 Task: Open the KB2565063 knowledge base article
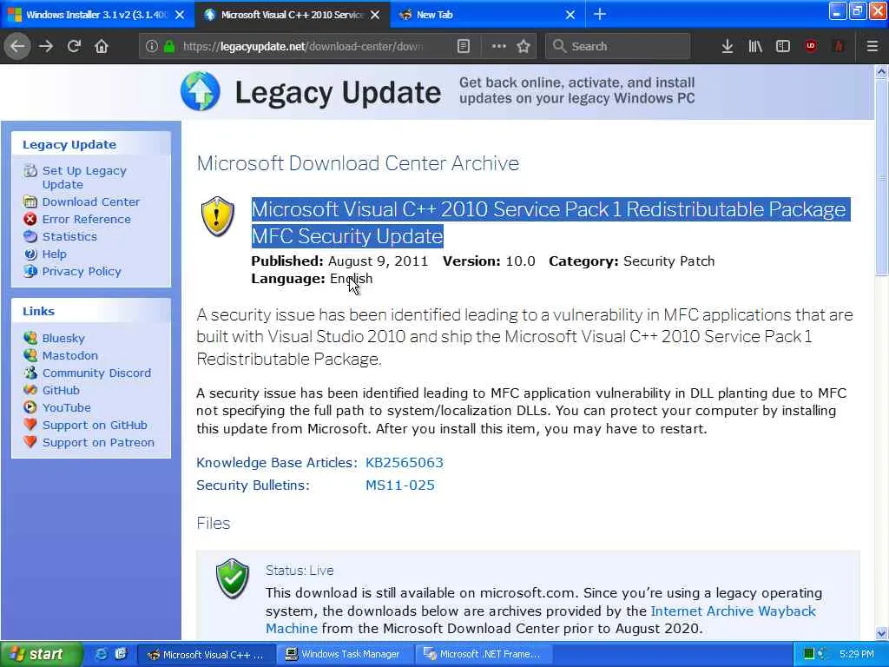pos(405,463)
